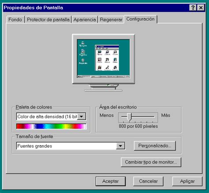
Task: Click the Menos label beside the slider
Action: 107,115
